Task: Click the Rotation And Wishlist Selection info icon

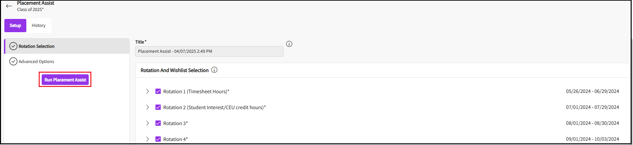Action: point(214,70)
